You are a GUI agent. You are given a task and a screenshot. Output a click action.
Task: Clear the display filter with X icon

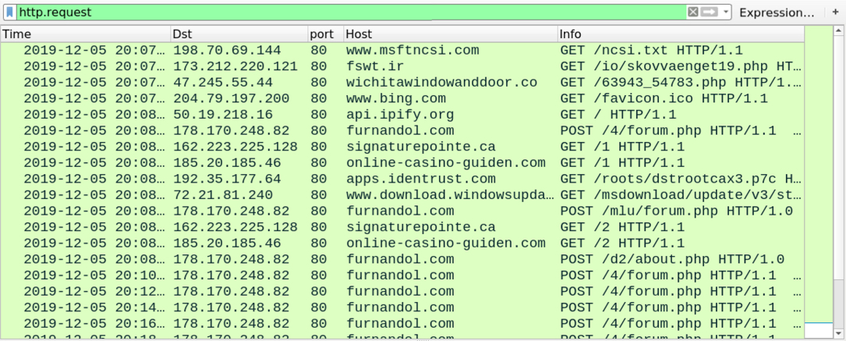pos(693,12)
